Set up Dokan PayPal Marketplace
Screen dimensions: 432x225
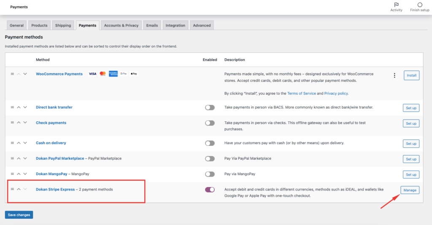point(411,159)
